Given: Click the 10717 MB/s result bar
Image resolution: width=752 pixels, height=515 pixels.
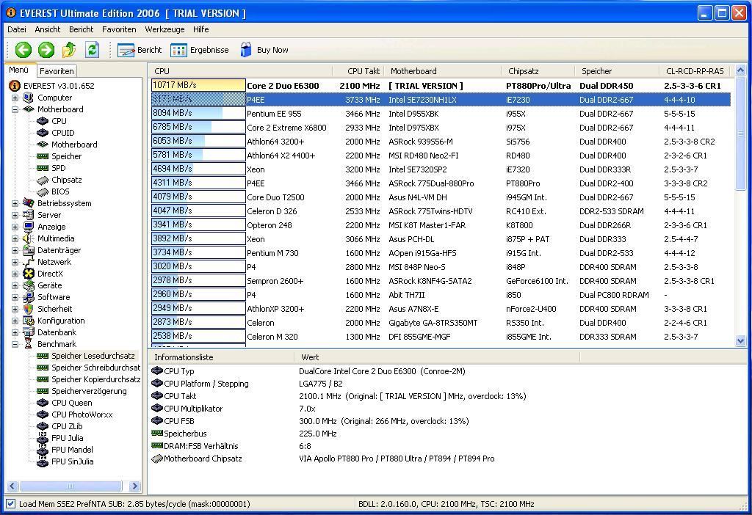Looking at the screenshot, I should 198,85.
